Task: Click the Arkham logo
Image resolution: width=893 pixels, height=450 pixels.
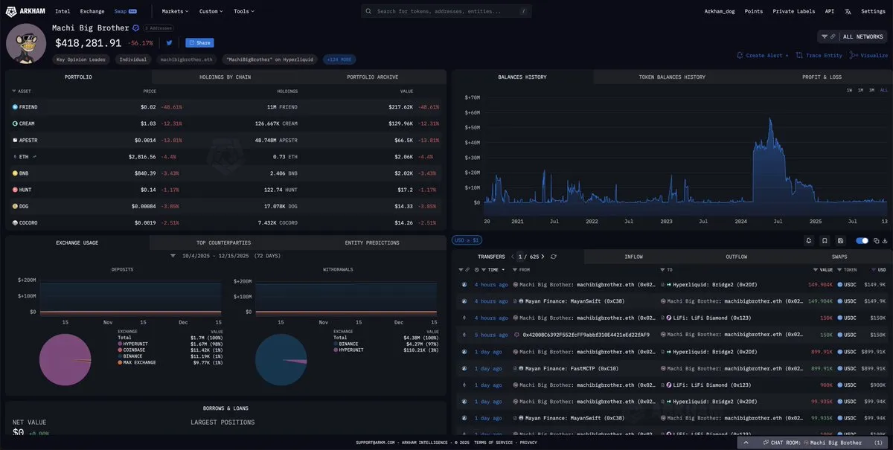Action: click(27, 11)
